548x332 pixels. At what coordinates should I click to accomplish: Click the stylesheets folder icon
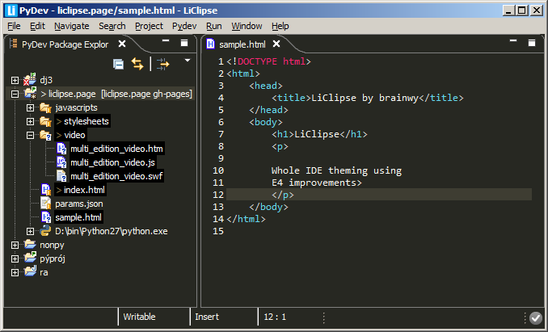(x=45, y=121)
